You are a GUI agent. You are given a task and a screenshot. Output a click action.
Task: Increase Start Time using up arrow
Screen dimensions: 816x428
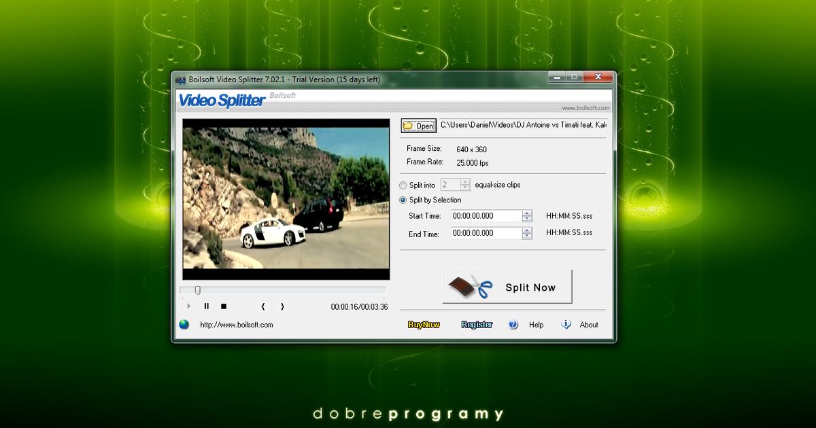pos(527,213)
